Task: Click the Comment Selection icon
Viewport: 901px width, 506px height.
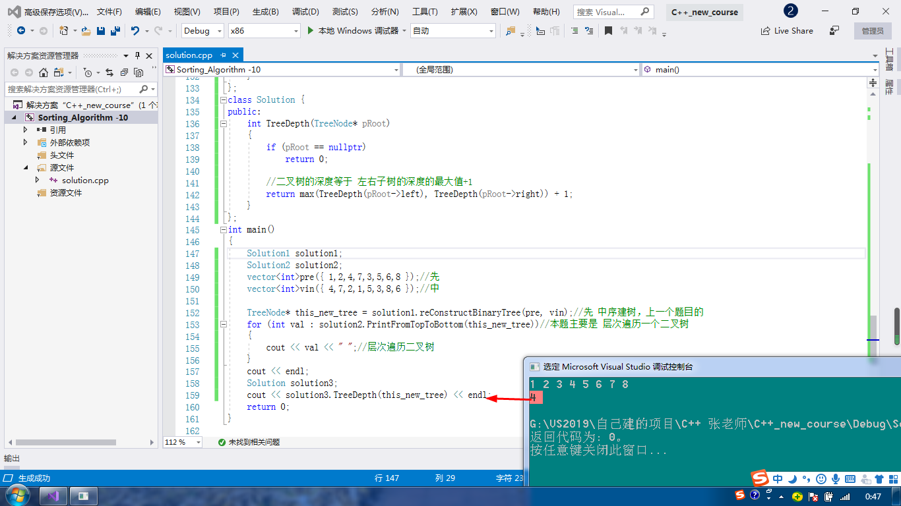Action: point(575,31)
